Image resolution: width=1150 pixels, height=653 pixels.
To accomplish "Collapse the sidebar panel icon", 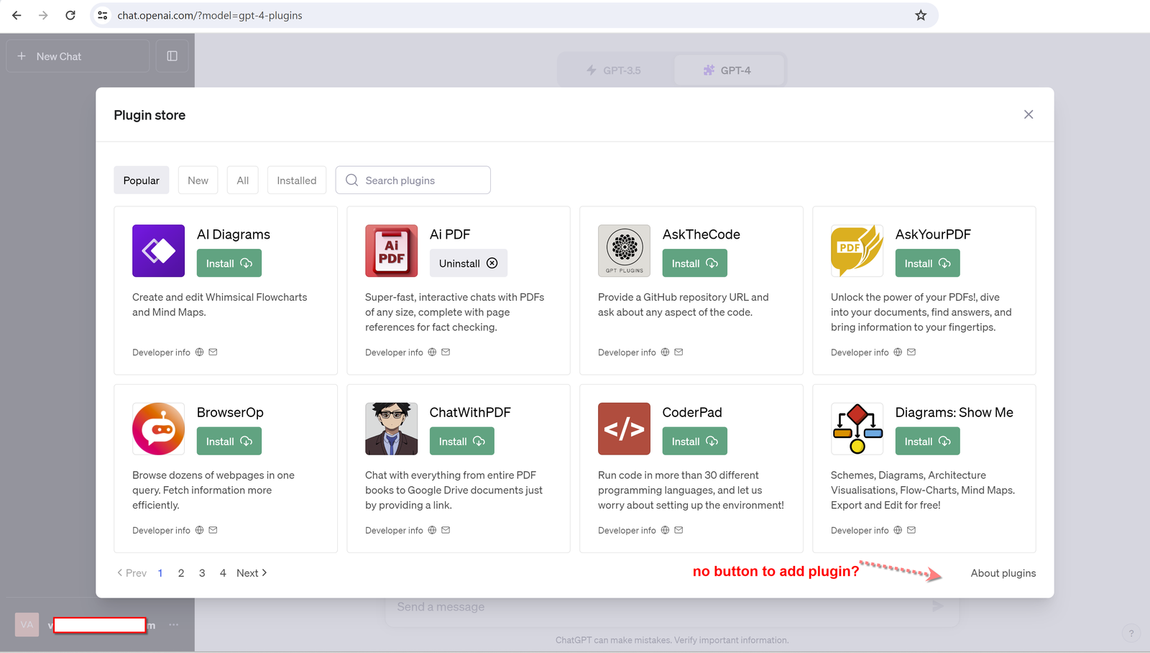I will (x=172, y=56).
